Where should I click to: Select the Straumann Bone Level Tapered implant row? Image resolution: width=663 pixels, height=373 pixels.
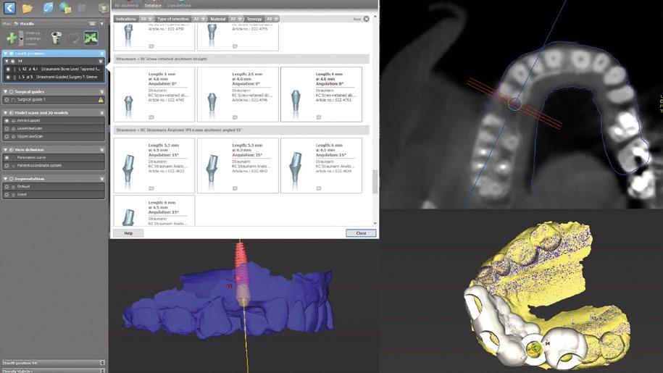pyautogui.click(x=54, y=69)
